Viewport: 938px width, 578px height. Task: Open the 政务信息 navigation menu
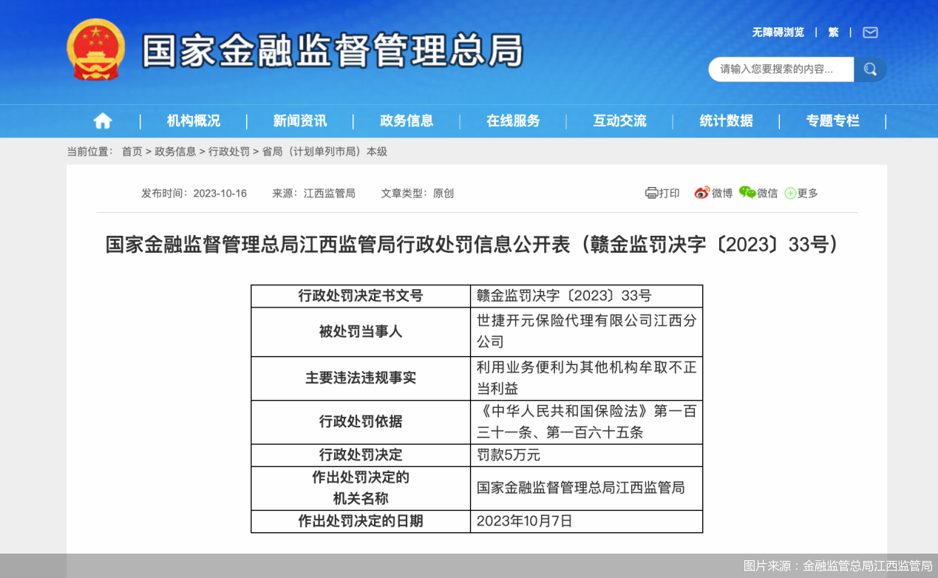(x=407, y=120)
